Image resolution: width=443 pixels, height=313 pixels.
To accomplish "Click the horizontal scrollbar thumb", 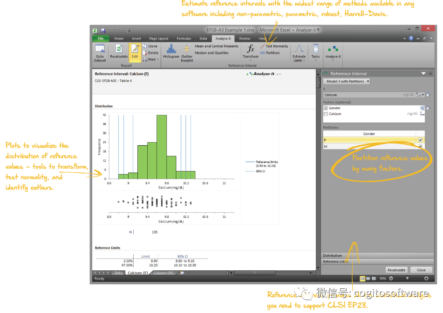I will 254,273.
